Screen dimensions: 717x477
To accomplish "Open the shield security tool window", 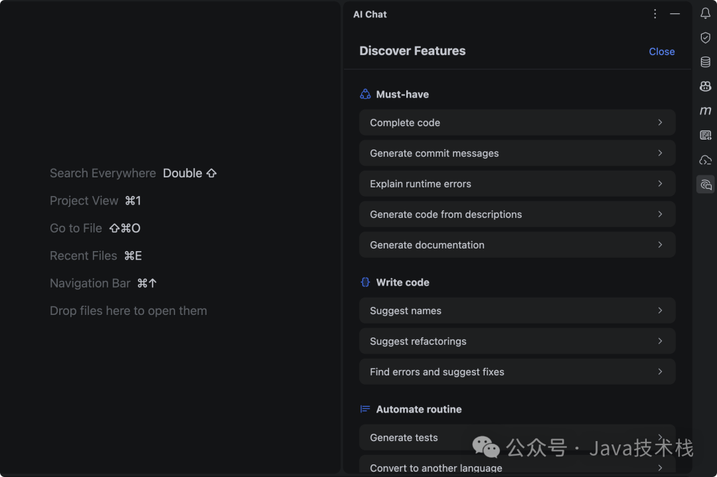I will pyautogui.click(x=705, y=38).
